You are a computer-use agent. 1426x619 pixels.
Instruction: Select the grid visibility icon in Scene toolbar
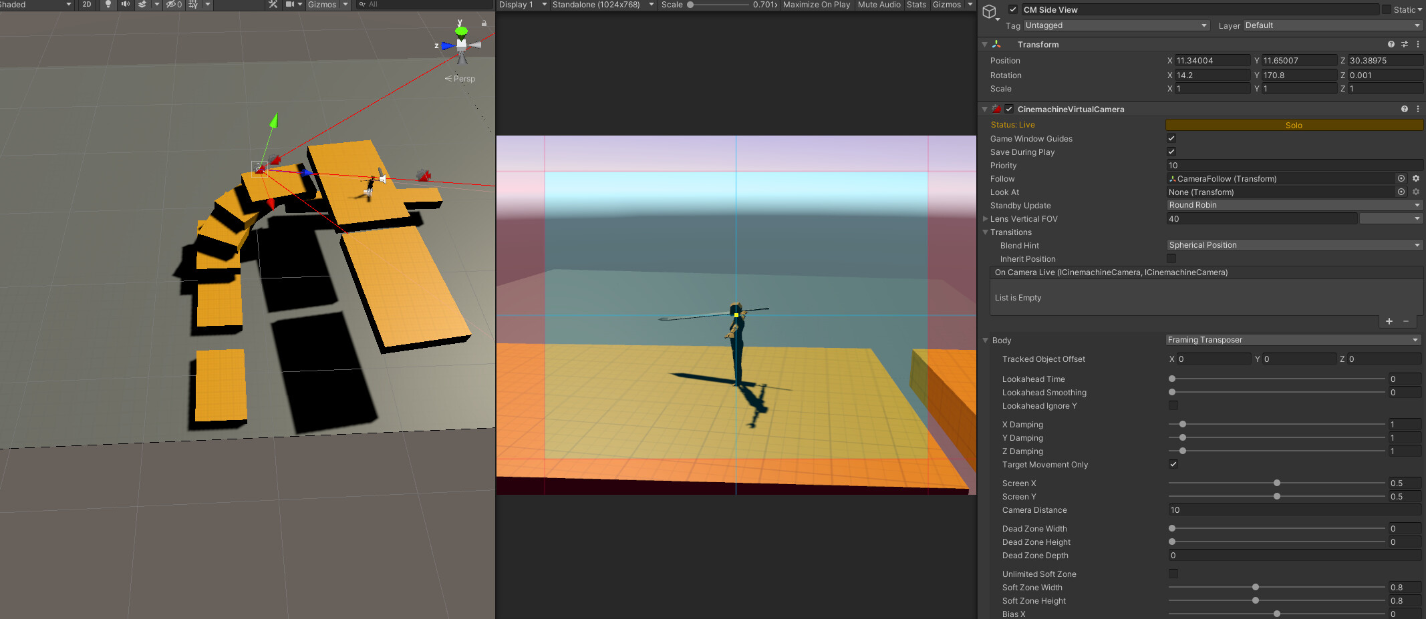pyautogui.click(x=192, y=5)
